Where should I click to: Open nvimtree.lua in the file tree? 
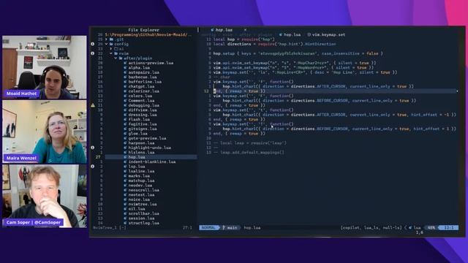click(x=143, y=205)
